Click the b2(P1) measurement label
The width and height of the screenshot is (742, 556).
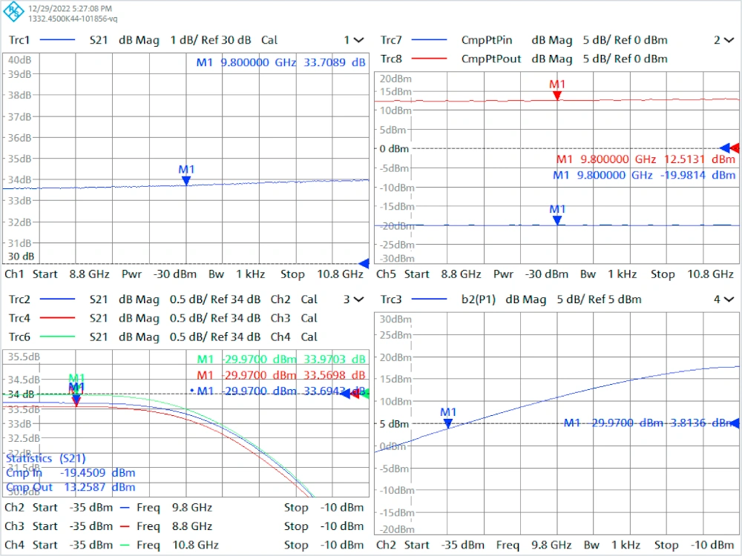click(478, 299)
